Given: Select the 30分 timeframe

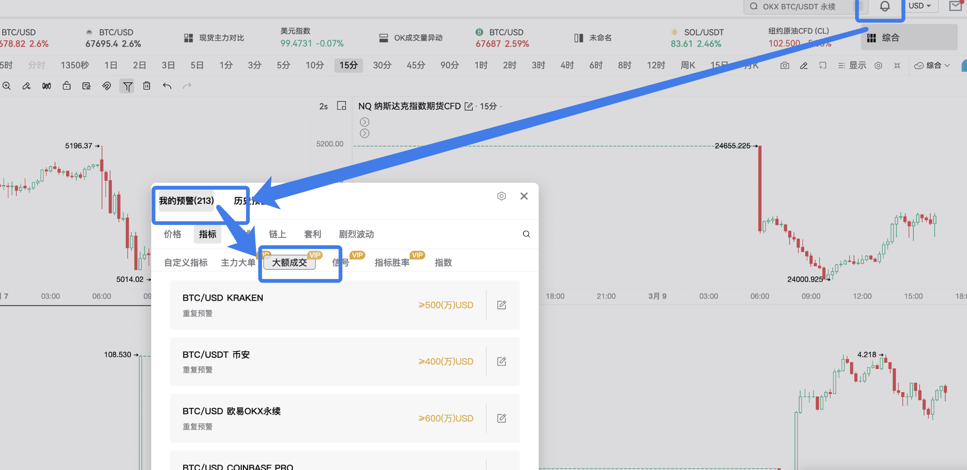Looking at the screenshot, I should pos(382,66).
